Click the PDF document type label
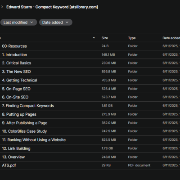Viewport: 180px width, 180px height. tap(139, 165)
